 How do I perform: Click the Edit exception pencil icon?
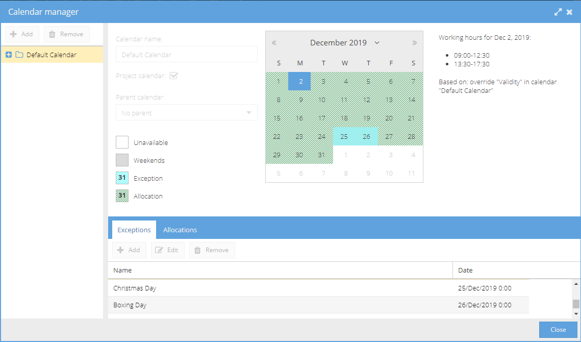tap(160, 250)
